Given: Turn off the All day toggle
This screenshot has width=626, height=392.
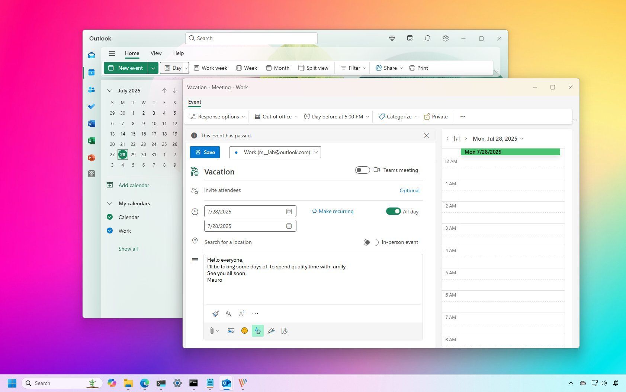Looking at the screenshot, I should click(x=393, y=211).
